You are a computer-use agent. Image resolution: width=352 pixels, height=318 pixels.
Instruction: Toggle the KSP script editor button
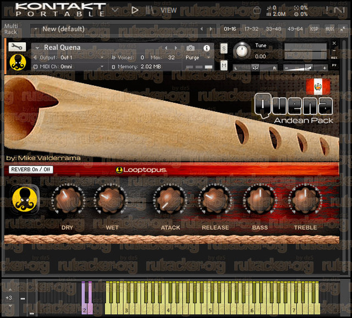pos(314,29)
